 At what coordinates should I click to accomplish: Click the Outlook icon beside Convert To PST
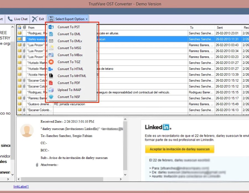pos(51,27)
